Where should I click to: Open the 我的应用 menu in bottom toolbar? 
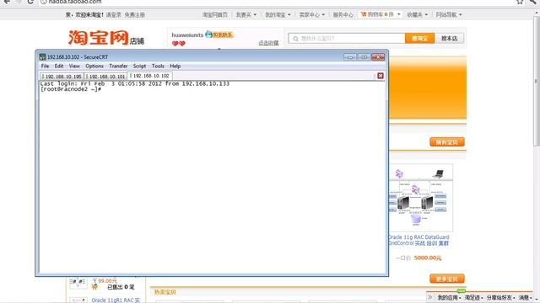[449, 297]
